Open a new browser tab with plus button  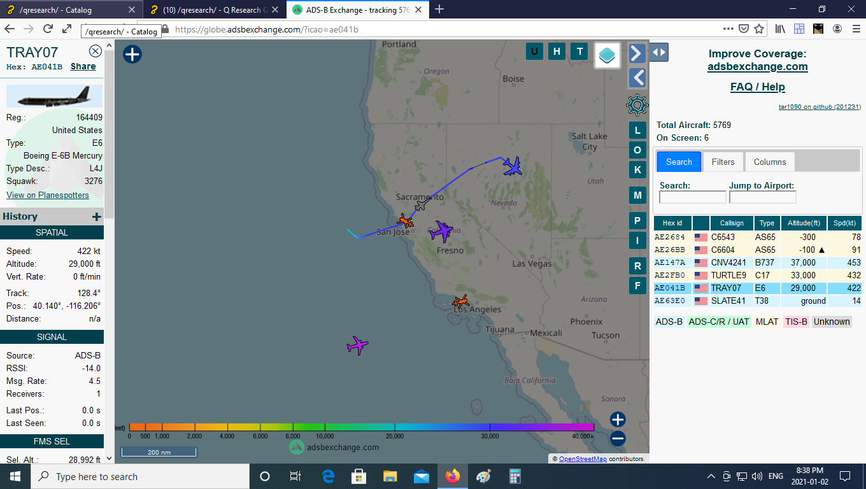pos(439,10)
